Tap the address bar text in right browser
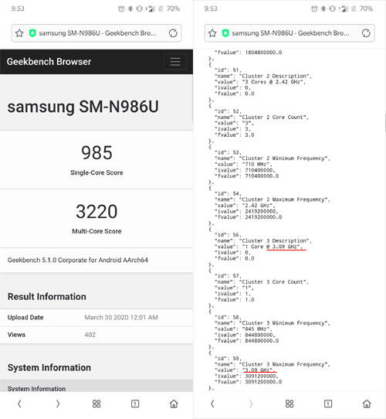Screen dimensions: 386x419 click(291, 33)
